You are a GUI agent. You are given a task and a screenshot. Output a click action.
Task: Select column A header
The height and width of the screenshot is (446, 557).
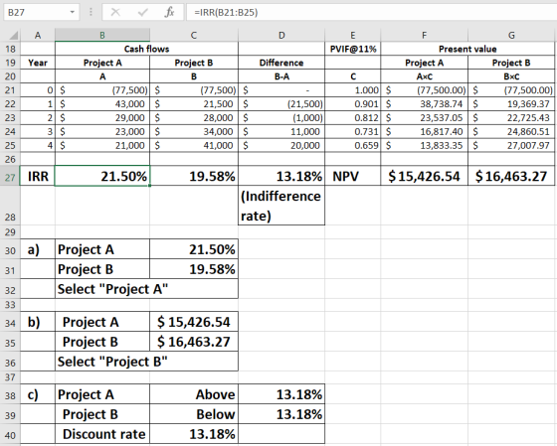coord(38,35)
